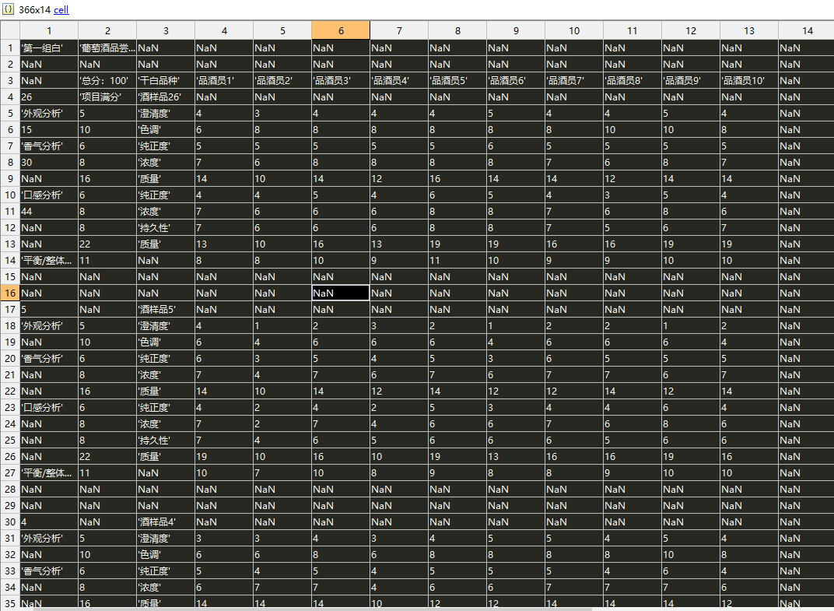Select the '总分：100' cell
The image size is (834, 611).
[107, 80]
